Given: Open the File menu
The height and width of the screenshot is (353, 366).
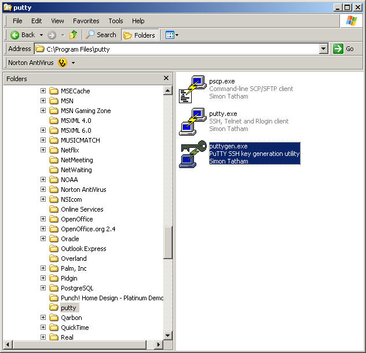Looking at the screenshot, I should pyautogui.click(x=17, y=21).
